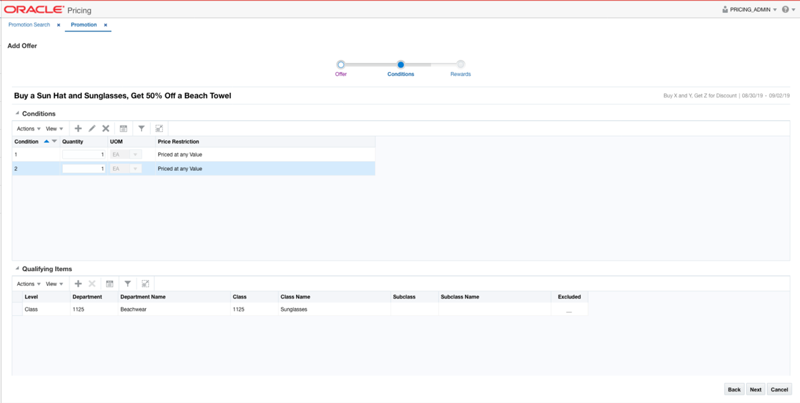Click the Price Restriction column header

[x=265, y=141]
